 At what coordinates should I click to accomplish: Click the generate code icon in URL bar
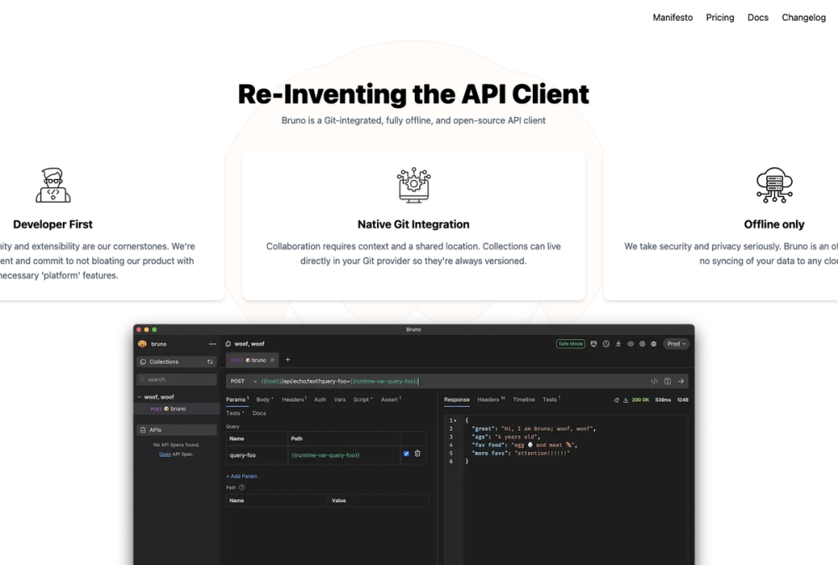654,382
